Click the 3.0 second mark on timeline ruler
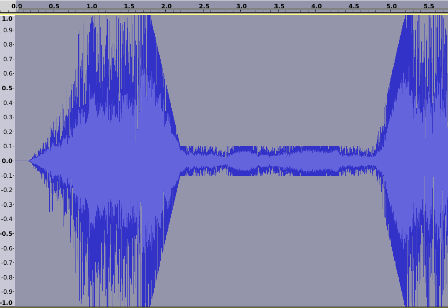The image size is (448, 308). pos(241,6)
